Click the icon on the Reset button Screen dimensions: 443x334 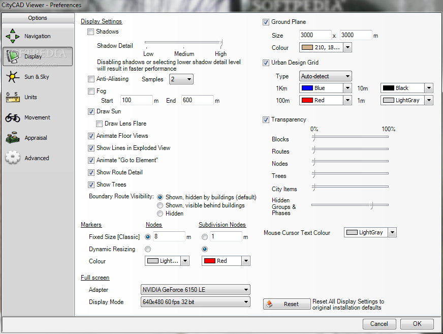270,304
